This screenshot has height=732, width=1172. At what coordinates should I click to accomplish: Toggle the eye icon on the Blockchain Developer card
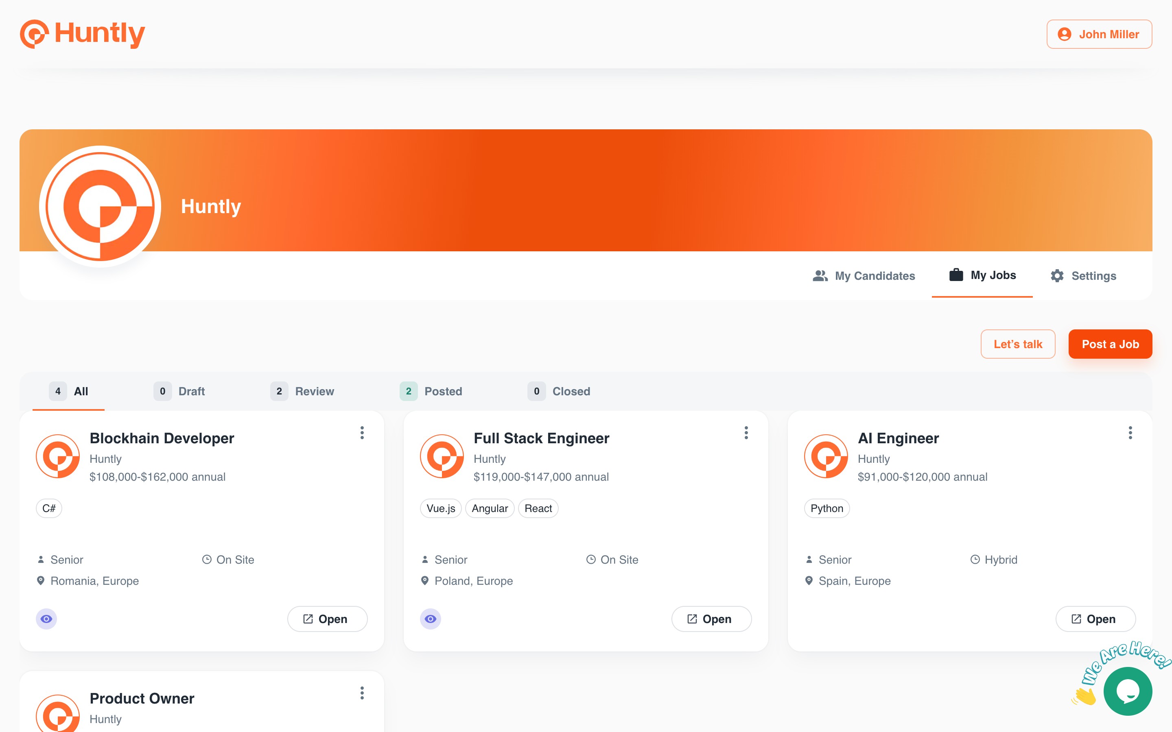tap(46, 619)
